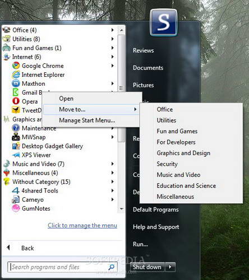The image size is (249, 280).
Task: Choose Open in the context menu
Action: pyautogui.click(x=91, y=99)
